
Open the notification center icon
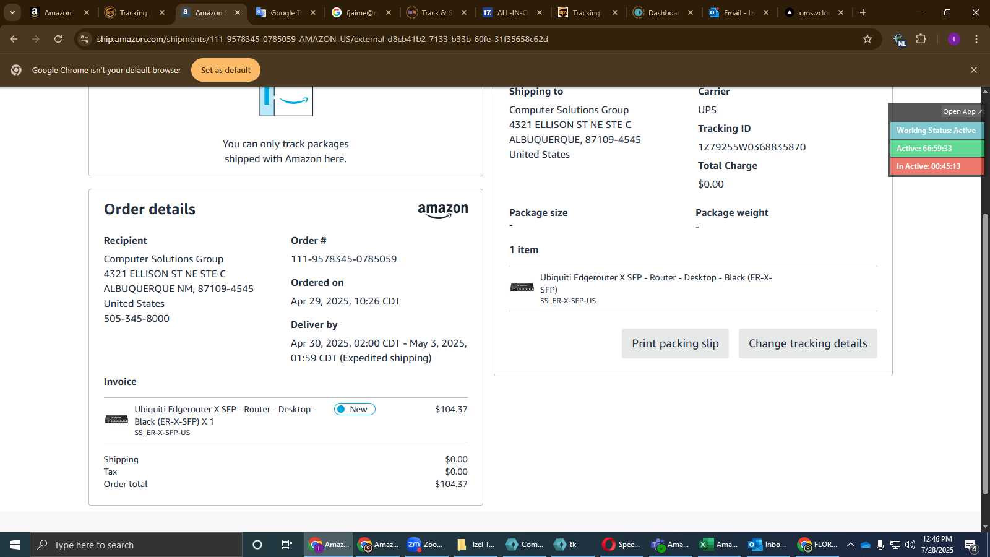click(x=971, y=545)
